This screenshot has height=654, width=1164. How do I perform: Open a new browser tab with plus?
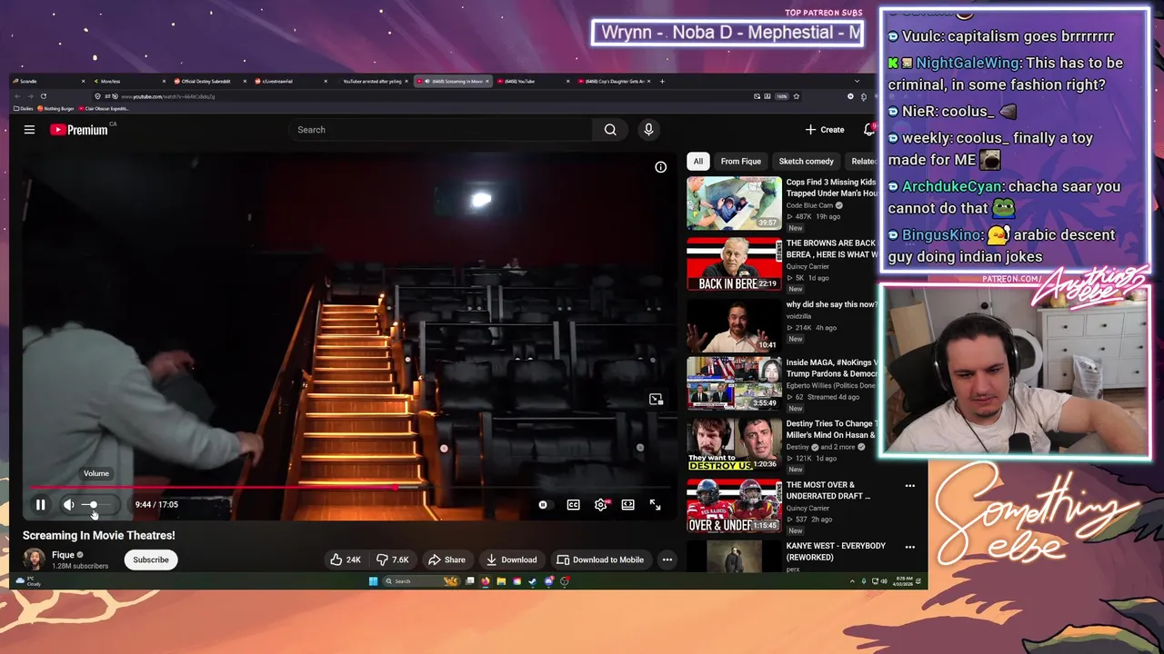[x=662, y=82]
